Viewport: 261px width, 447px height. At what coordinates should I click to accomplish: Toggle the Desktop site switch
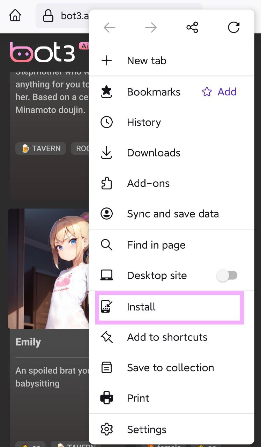(227, 276)
